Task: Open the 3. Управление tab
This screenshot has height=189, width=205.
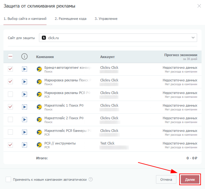Action: (106, 19)
